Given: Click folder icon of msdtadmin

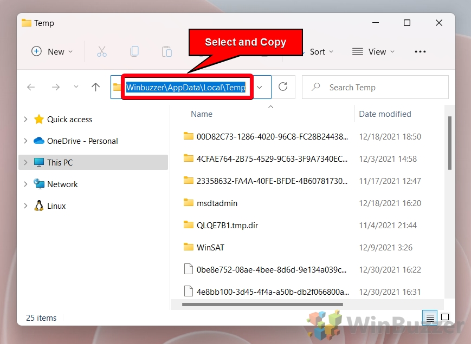Looking at the screenshot, I should pos(188,203).
